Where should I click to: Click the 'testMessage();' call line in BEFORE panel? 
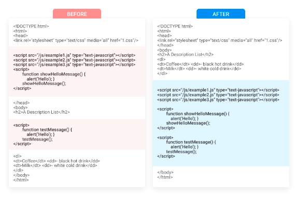(x=37, y=140)
